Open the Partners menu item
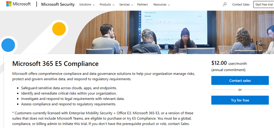The image size is (274, 128). pyautogui.click(x=142, y=5)
